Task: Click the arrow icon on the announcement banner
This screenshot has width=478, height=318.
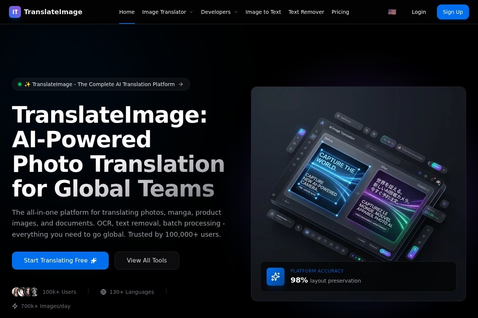Action: [182, 84]
